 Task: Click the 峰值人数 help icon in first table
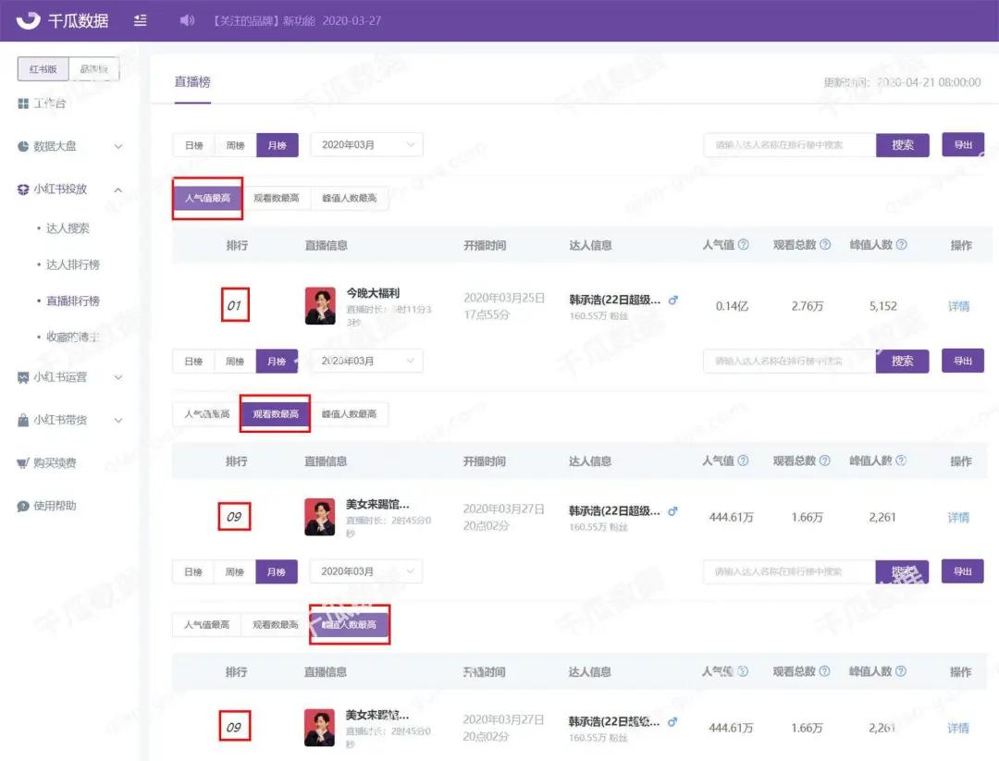point(901,244)
